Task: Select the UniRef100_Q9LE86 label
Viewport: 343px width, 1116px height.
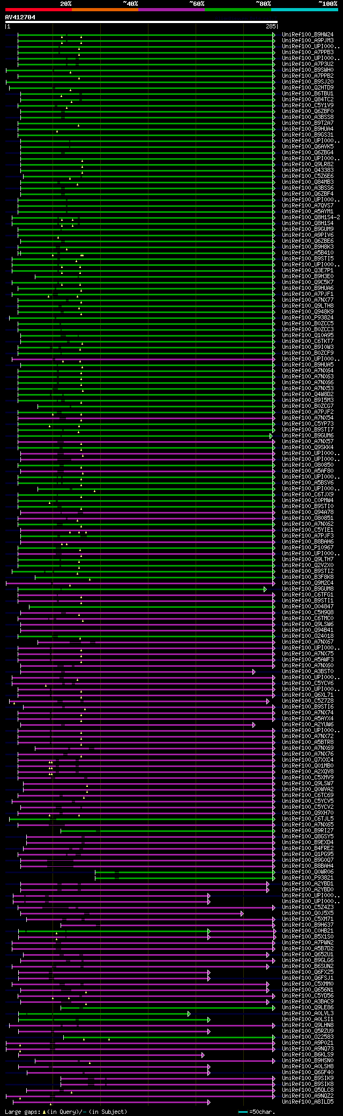Action: click(308, 1007)
